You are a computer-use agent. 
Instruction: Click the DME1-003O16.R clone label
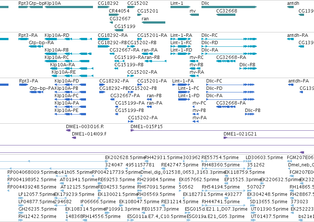click(x=85, y=127)
